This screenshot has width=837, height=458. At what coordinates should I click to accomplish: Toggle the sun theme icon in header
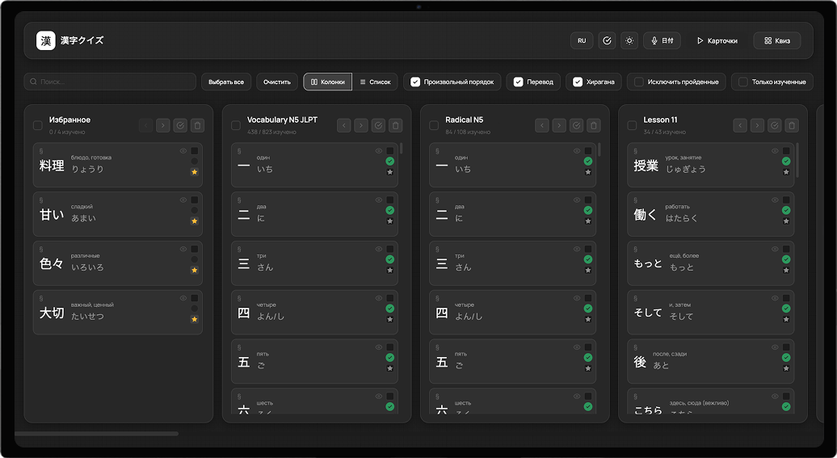[629, 40]
